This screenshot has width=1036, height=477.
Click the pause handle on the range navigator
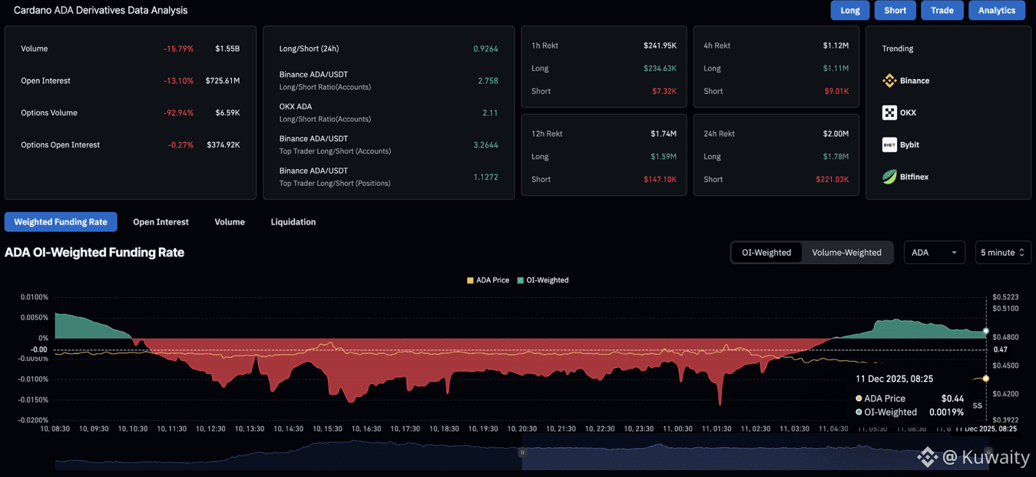[522, 452]
